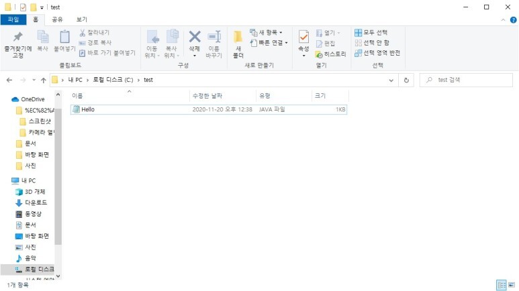The width and height of the screenshot is (519, 291).
Task: Click 선택 안 함 select none
Action: 372,43
